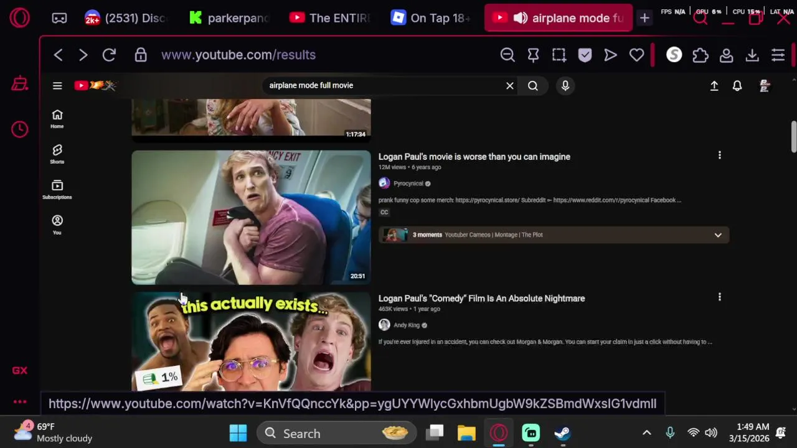Expand the 3 moments chapters row
Image resolution: width=797 pixels, height=448 pixels.
554,235
